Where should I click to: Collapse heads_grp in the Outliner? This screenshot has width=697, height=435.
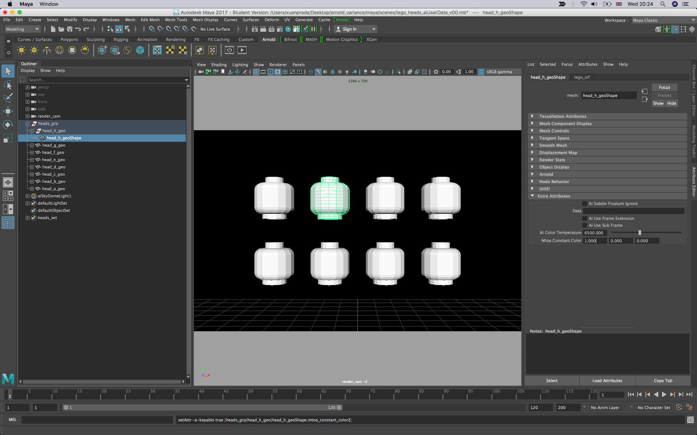click(x=28, y=124)
